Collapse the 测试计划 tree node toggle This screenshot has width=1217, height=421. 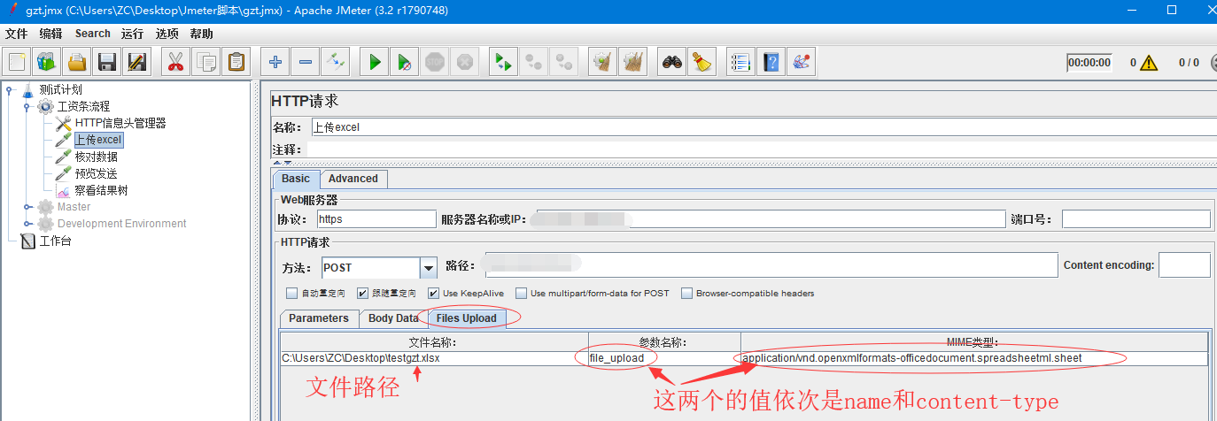coord(10,89)
